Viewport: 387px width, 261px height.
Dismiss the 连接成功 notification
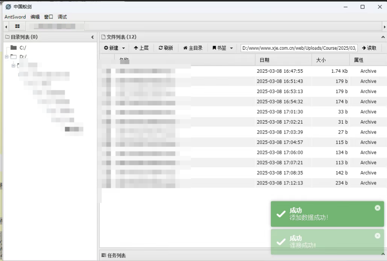377,236
